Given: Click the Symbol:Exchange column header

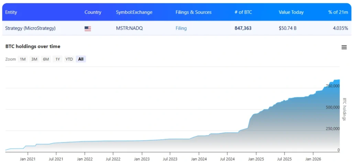Looking at the screenshot, I should pyautogui.click(x=134, y=12).
